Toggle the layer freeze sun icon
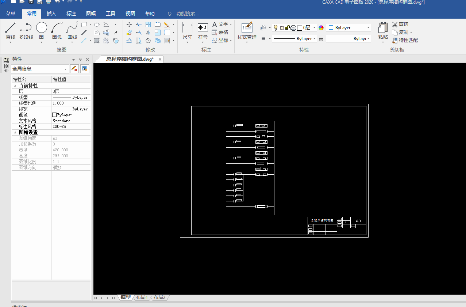Viewport: 466px width, 307px height. 281,28
